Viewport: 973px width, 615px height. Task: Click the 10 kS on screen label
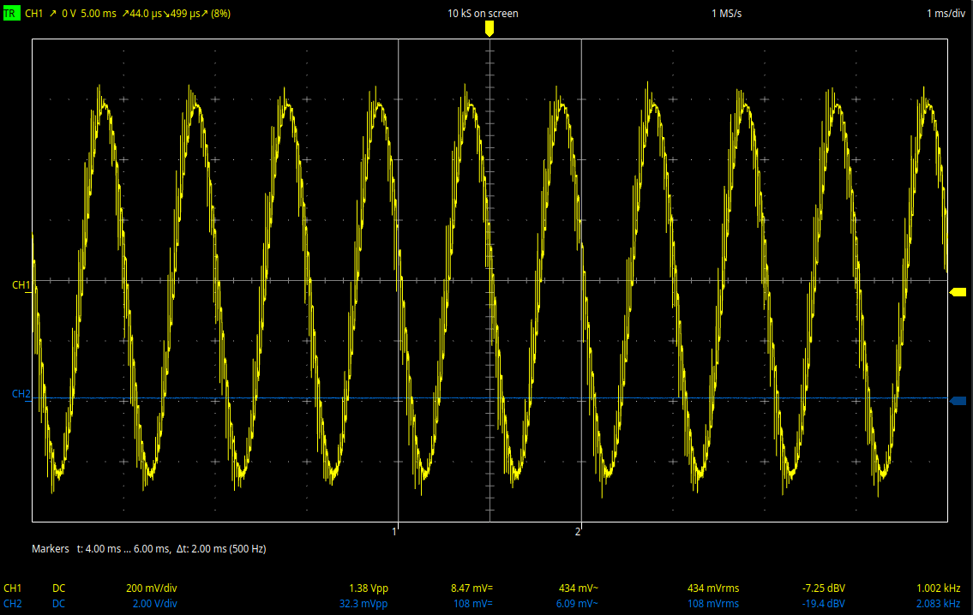pos(483,14)
